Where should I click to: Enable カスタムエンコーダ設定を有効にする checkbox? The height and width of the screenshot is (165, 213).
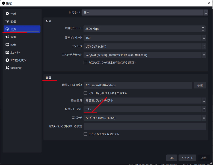[85, 63]
